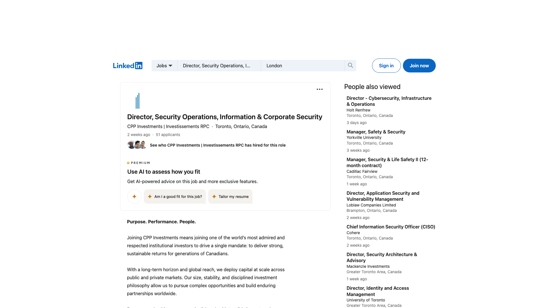Select Tailor my resume
Screen dimensions: 549x308
[x=230, y=196]
